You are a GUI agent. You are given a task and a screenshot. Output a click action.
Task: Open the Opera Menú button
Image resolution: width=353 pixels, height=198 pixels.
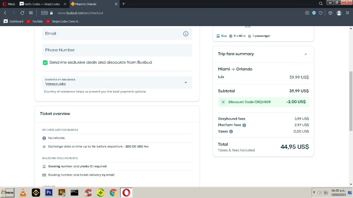(x=9, y=4)
